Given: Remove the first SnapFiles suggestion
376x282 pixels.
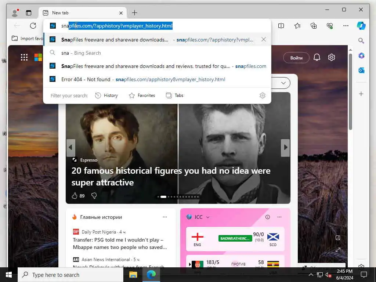Looking at the screenshot, I should (x=264, y=39).
